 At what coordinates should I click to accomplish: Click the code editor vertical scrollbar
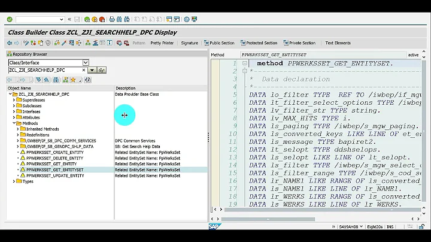[424, 132]
